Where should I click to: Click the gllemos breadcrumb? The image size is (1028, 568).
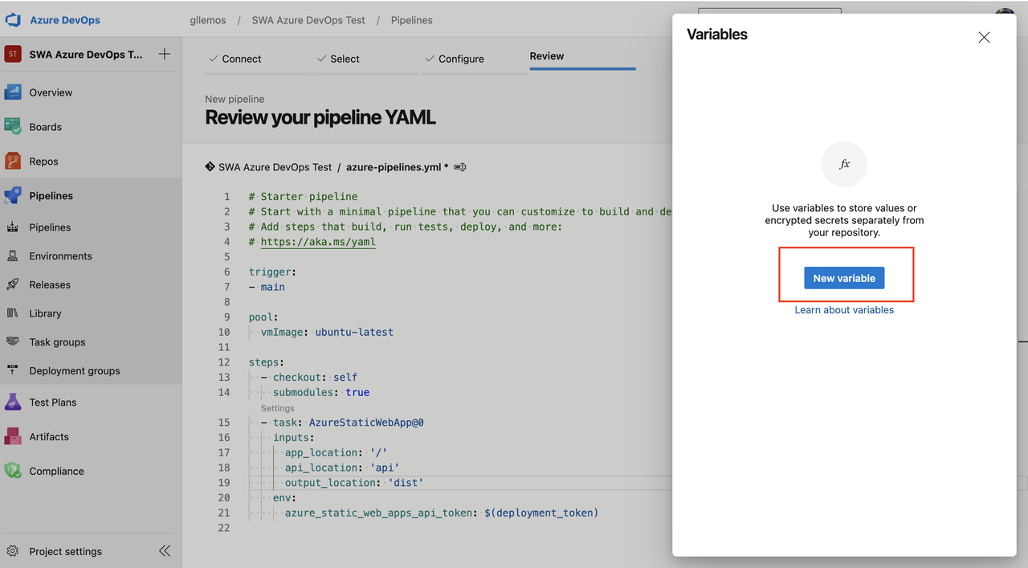[x=210, y=20]
